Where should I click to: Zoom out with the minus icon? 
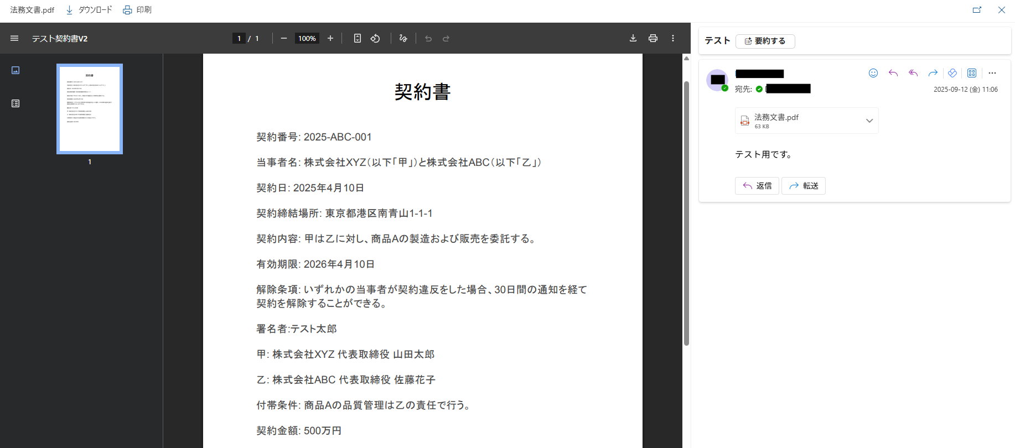tap(284, 38)
